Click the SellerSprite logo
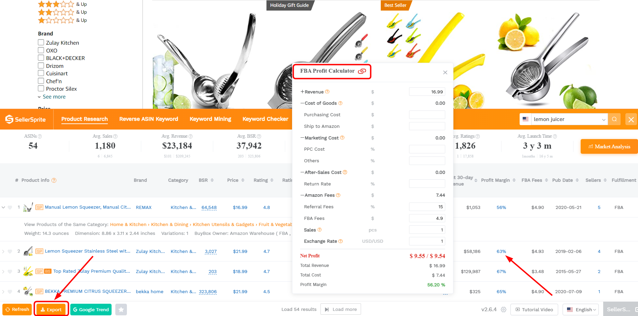Image resolution: width=638 pixels, height=316 pixels. click(26, 119)
